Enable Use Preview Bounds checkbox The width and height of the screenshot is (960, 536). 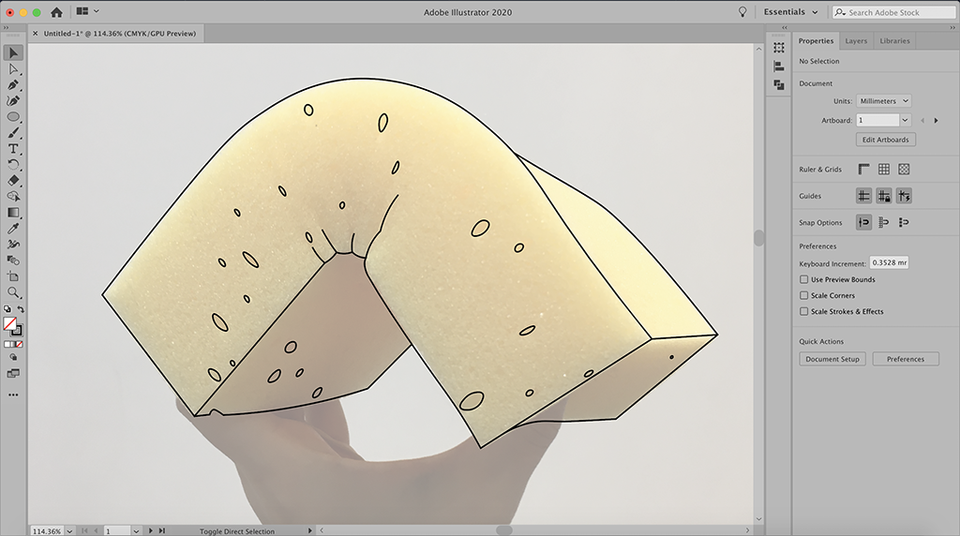[x=804, y=279]
